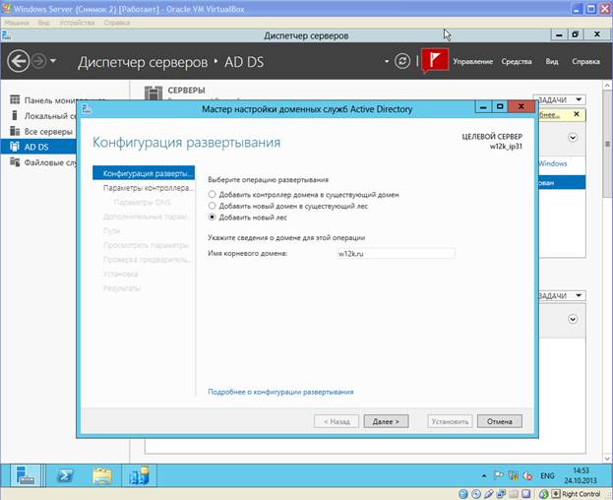The image size is (613, 500).
Task: Click the Панель мониторинга dashboard icon
Action: tap(15, 100)
